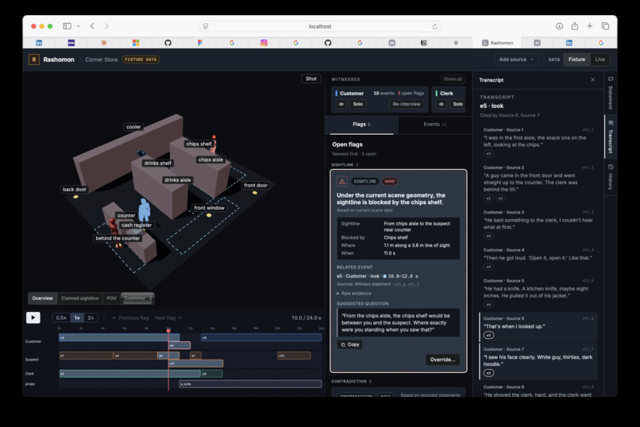Open the Instagram pinned tab
This screenshot has height=427, width=640.
click(x=264, y=43)
